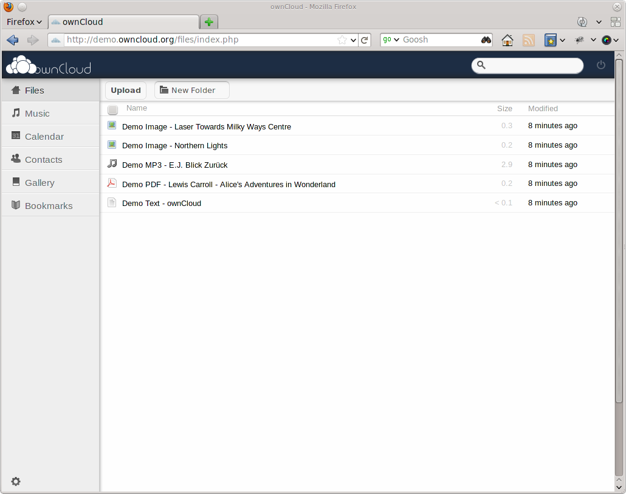Open the Firefox menu dropdown

tap(24, 22)
